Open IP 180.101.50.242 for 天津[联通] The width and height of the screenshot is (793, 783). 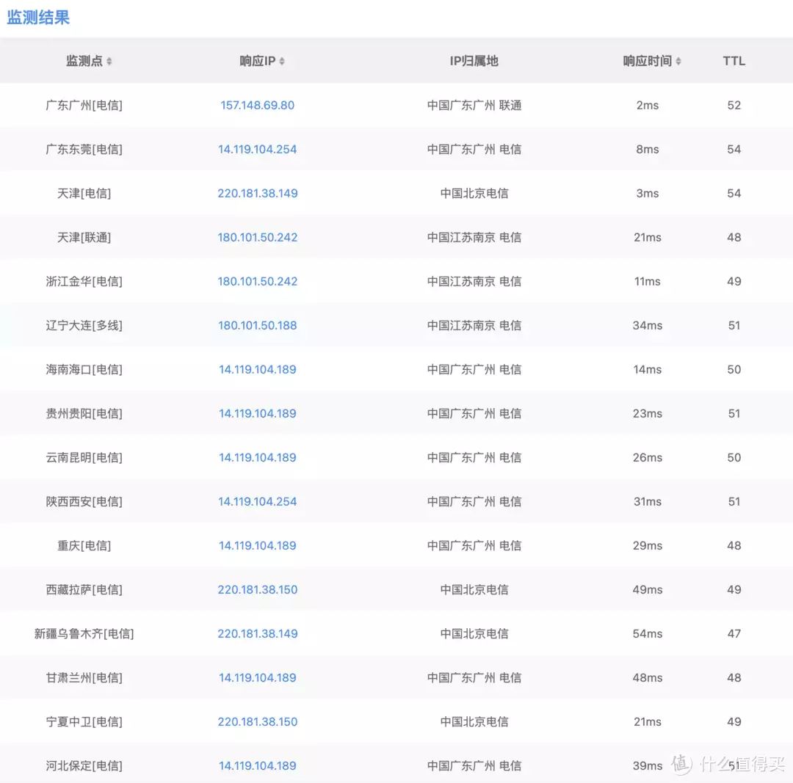pos(257,237)
